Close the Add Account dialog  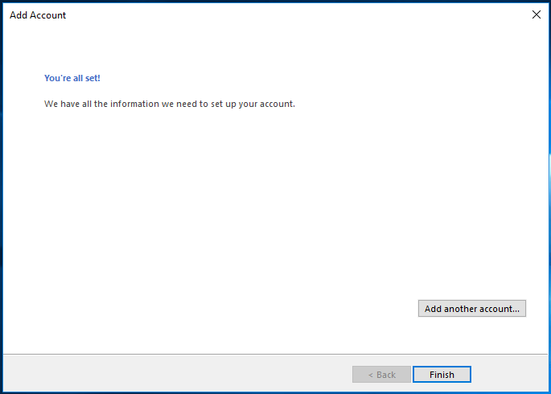pyautogui.click(x=537, y=14)
